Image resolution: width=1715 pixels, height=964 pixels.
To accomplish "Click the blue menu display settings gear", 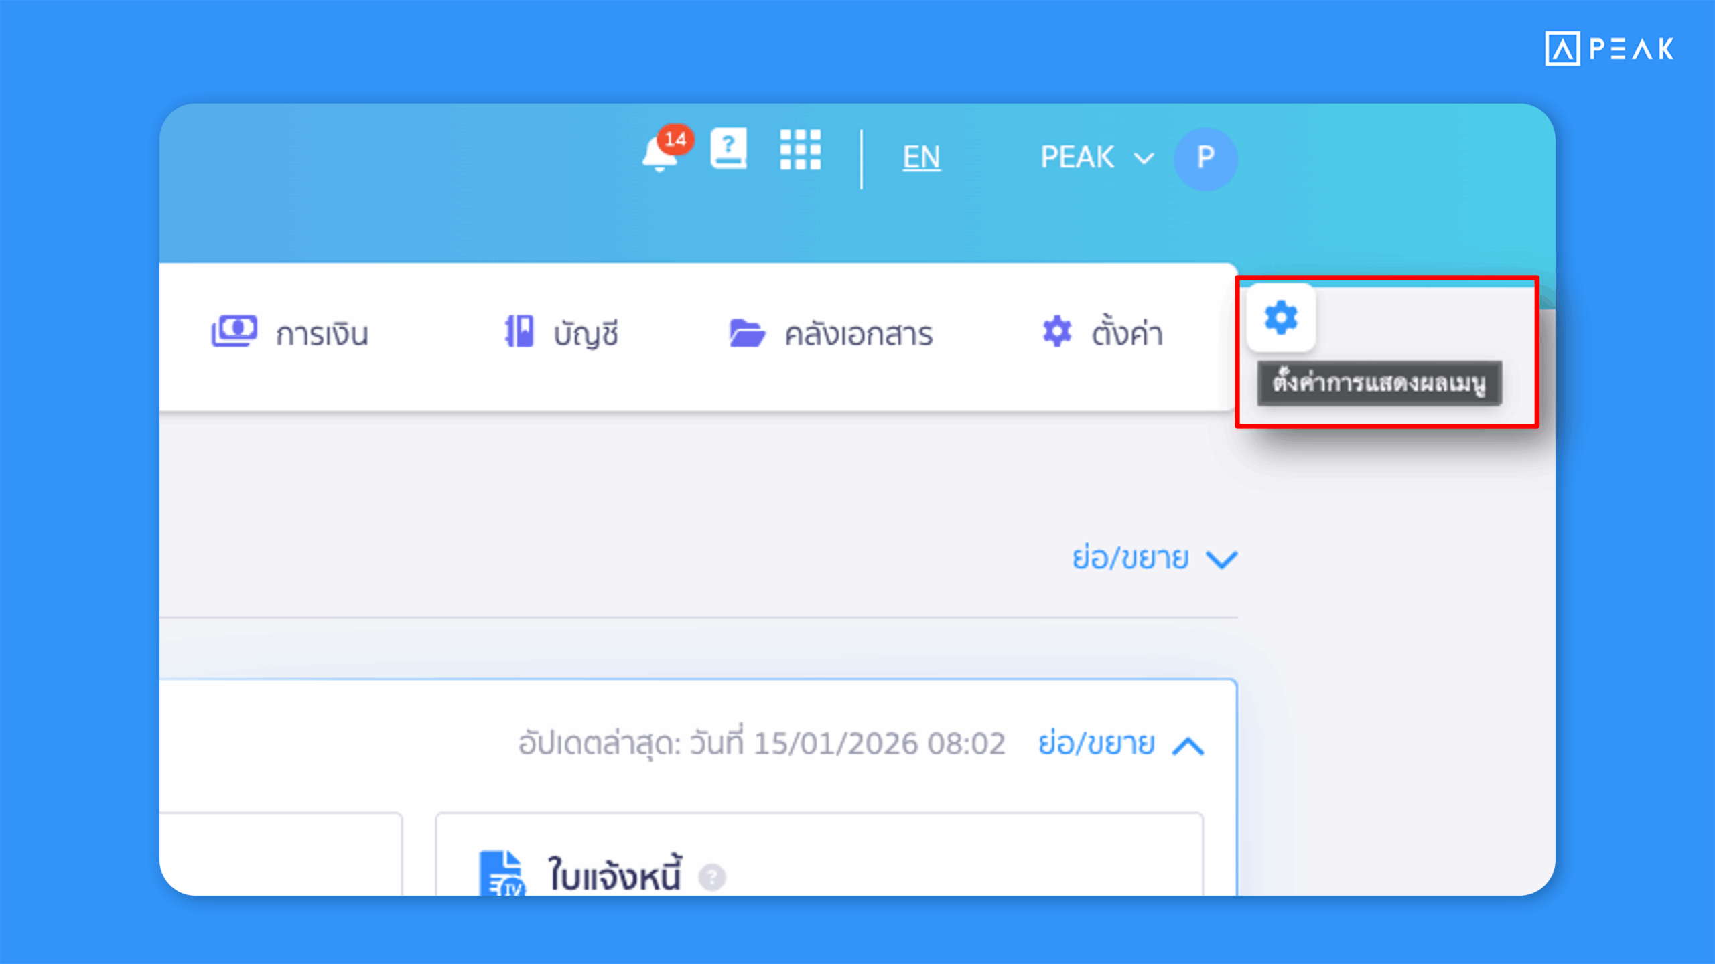I will (x=1281, y=317).
